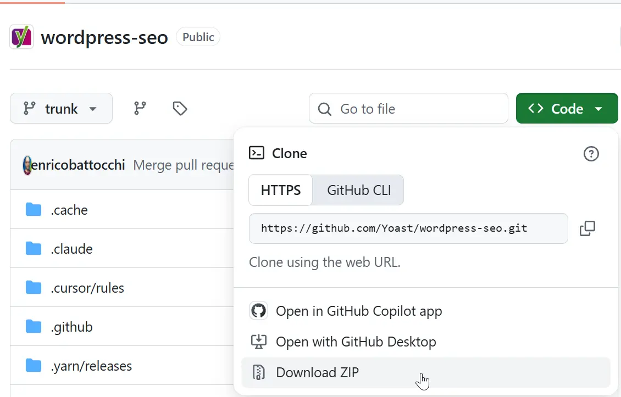Click the Go to file search field

click(x=408, y=109)
